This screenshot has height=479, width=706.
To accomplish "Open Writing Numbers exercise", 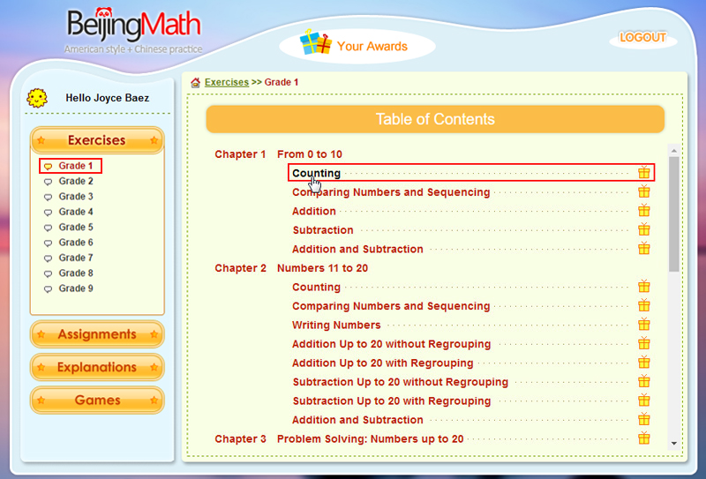I will tap(336, 325).
